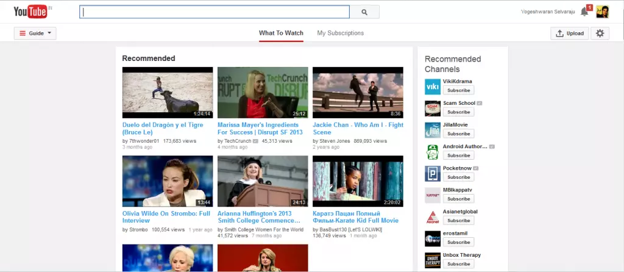The width and height of the screenshot is (624, 272).
Task: Open TechCrunch uploader link
Action: coord(238,141)
